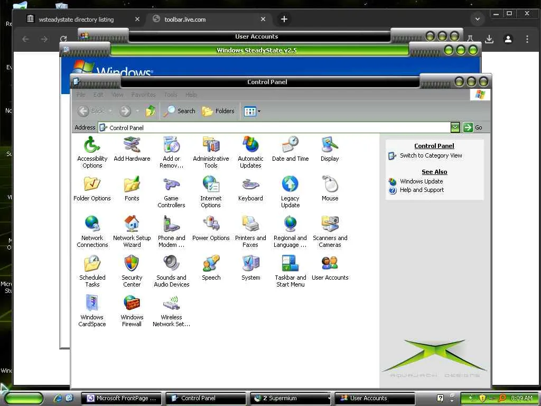Open Add or Remove Programs icon
Screen dimensions: 541x406
pos(172,152)
